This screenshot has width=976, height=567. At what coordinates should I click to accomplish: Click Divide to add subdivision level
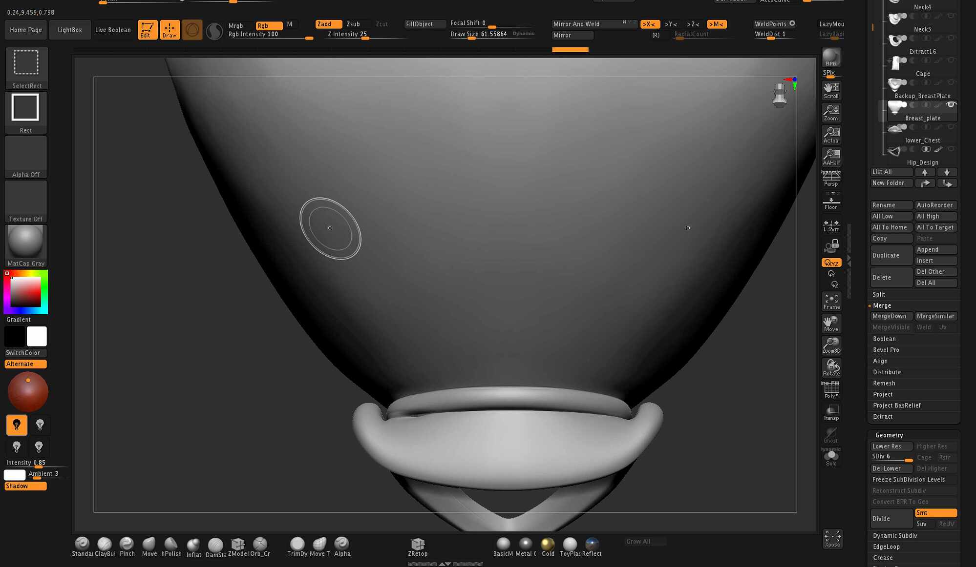pyautogui.click(x=891, y=518)
